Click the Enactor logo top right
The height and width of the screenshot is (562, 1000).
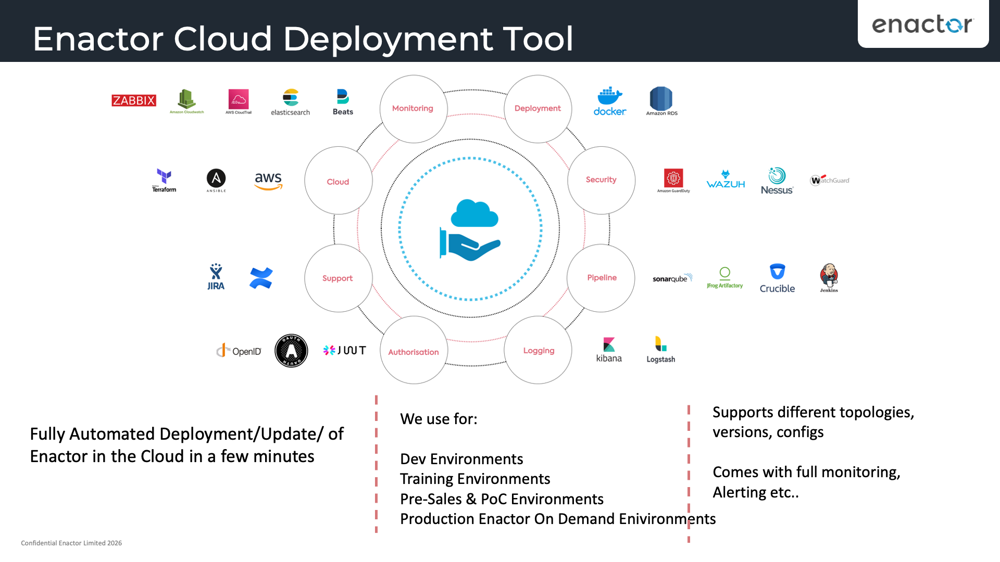coord(922,24)
